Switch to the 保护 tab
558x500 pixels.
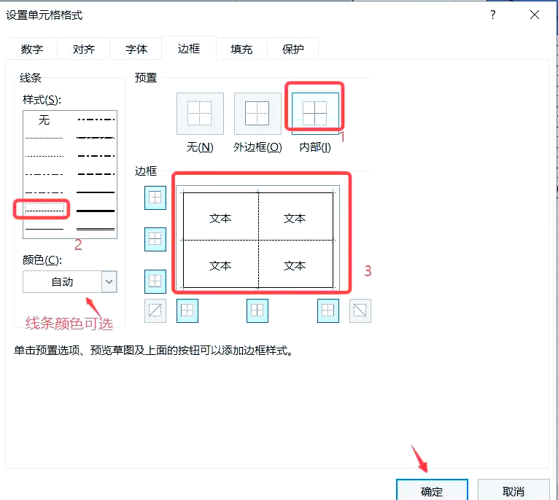[x=293, y=49]
